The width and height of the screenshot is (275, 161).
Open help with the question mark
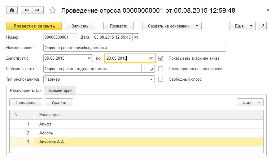(263, 26)
